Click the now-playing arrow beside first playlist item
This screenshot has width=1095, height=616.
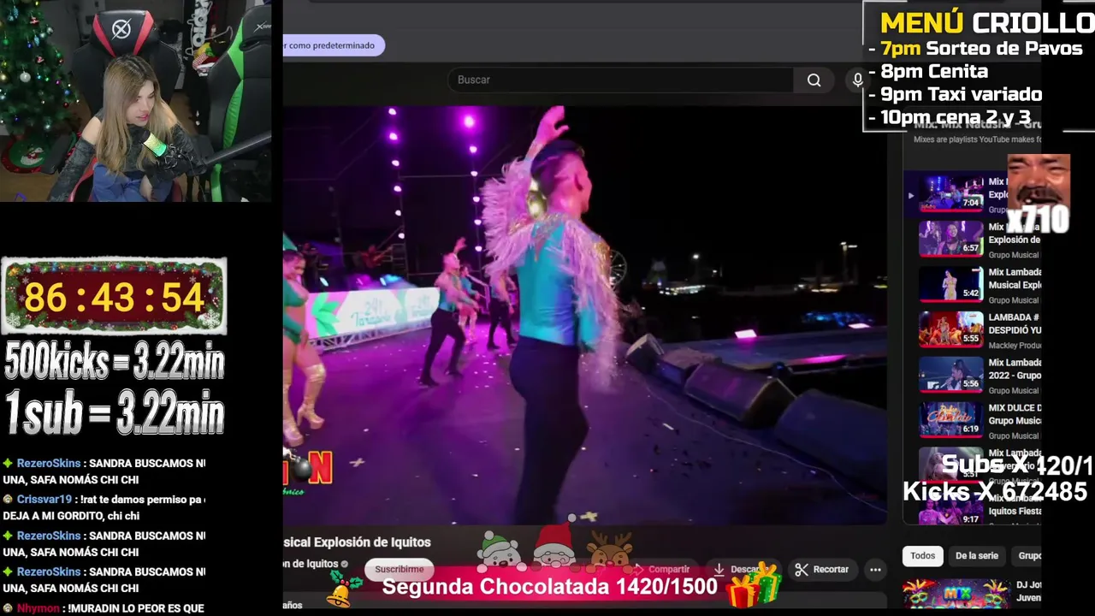tap(910, 195)
